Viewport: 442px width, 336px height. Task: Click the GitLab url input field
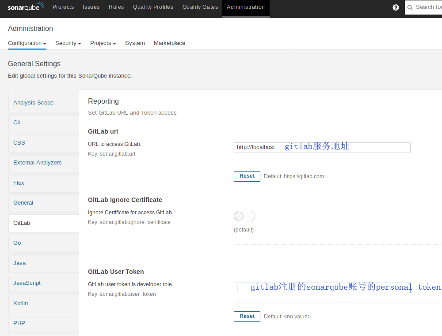click(x=322, y=147)
